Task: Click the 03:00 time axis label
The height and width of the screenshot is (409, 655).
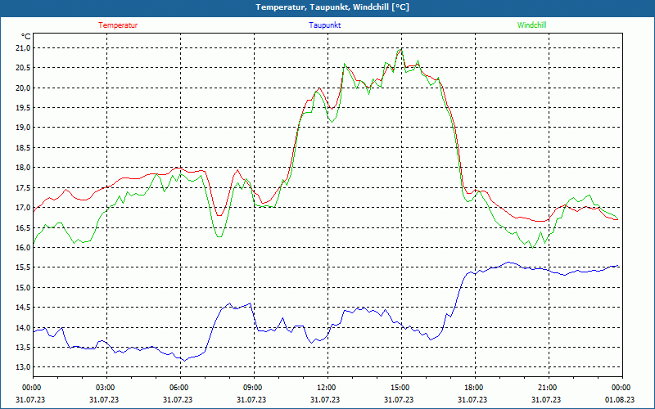Action: point(105,388)
